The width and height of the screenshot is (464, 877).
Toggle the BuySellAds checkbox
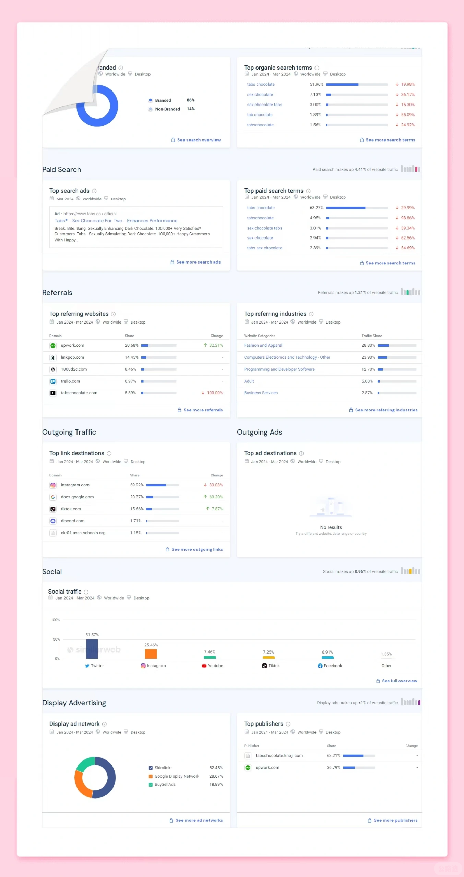pyautogui.click(x=151, y=784)
